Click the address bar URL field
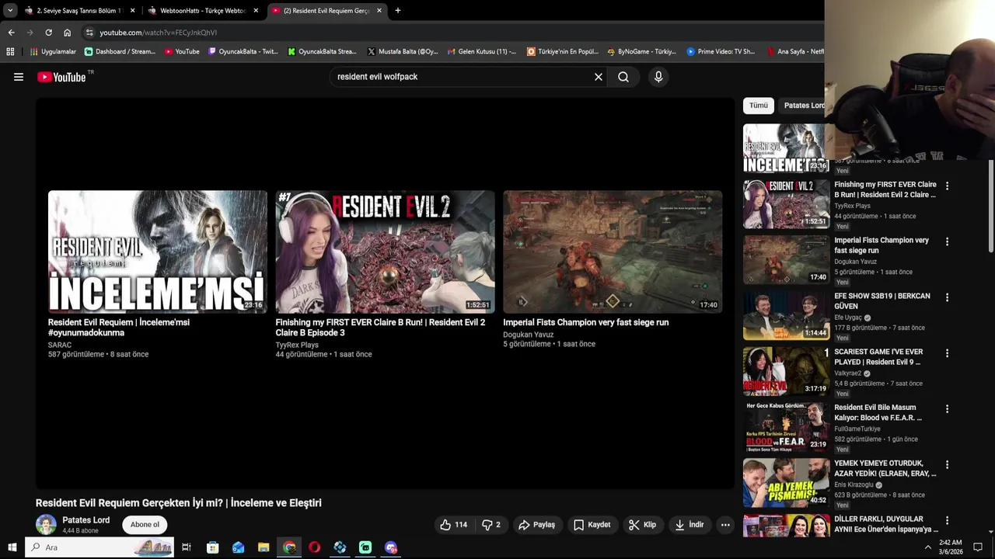Screen dimensions: 995x559 pyautogui.click(x=451, y=33)
